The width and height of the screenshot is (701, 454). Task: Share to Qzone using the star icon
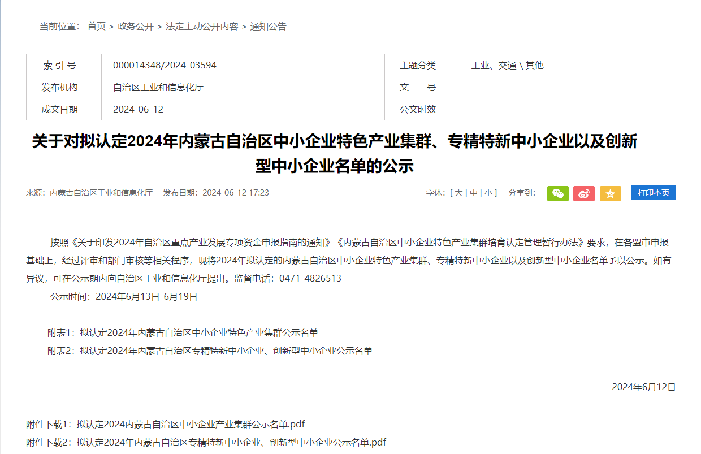610,193
